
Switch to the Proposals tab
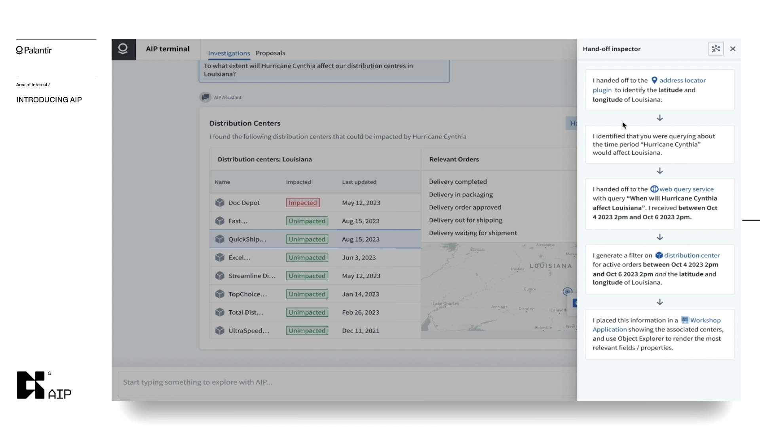pos(270,53)
